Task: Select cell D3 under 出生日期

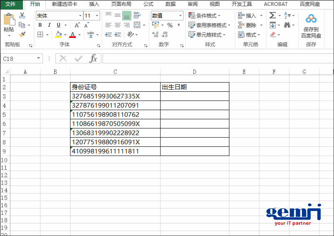Action: pos(194,96)
